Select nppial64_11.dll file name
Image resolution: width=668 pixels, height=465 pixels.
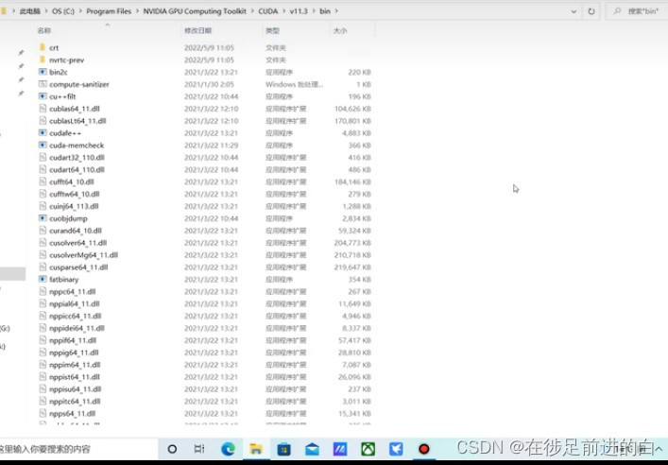74,304
